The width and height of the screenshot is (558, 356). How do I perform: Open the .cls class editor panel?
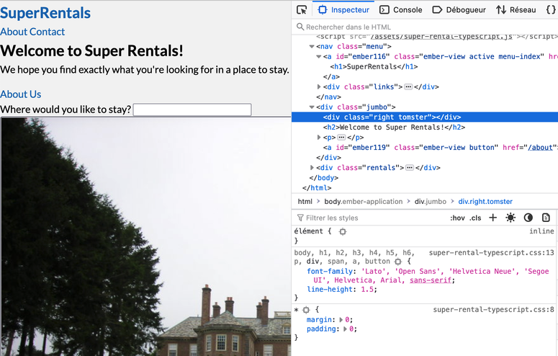[475, 218]
